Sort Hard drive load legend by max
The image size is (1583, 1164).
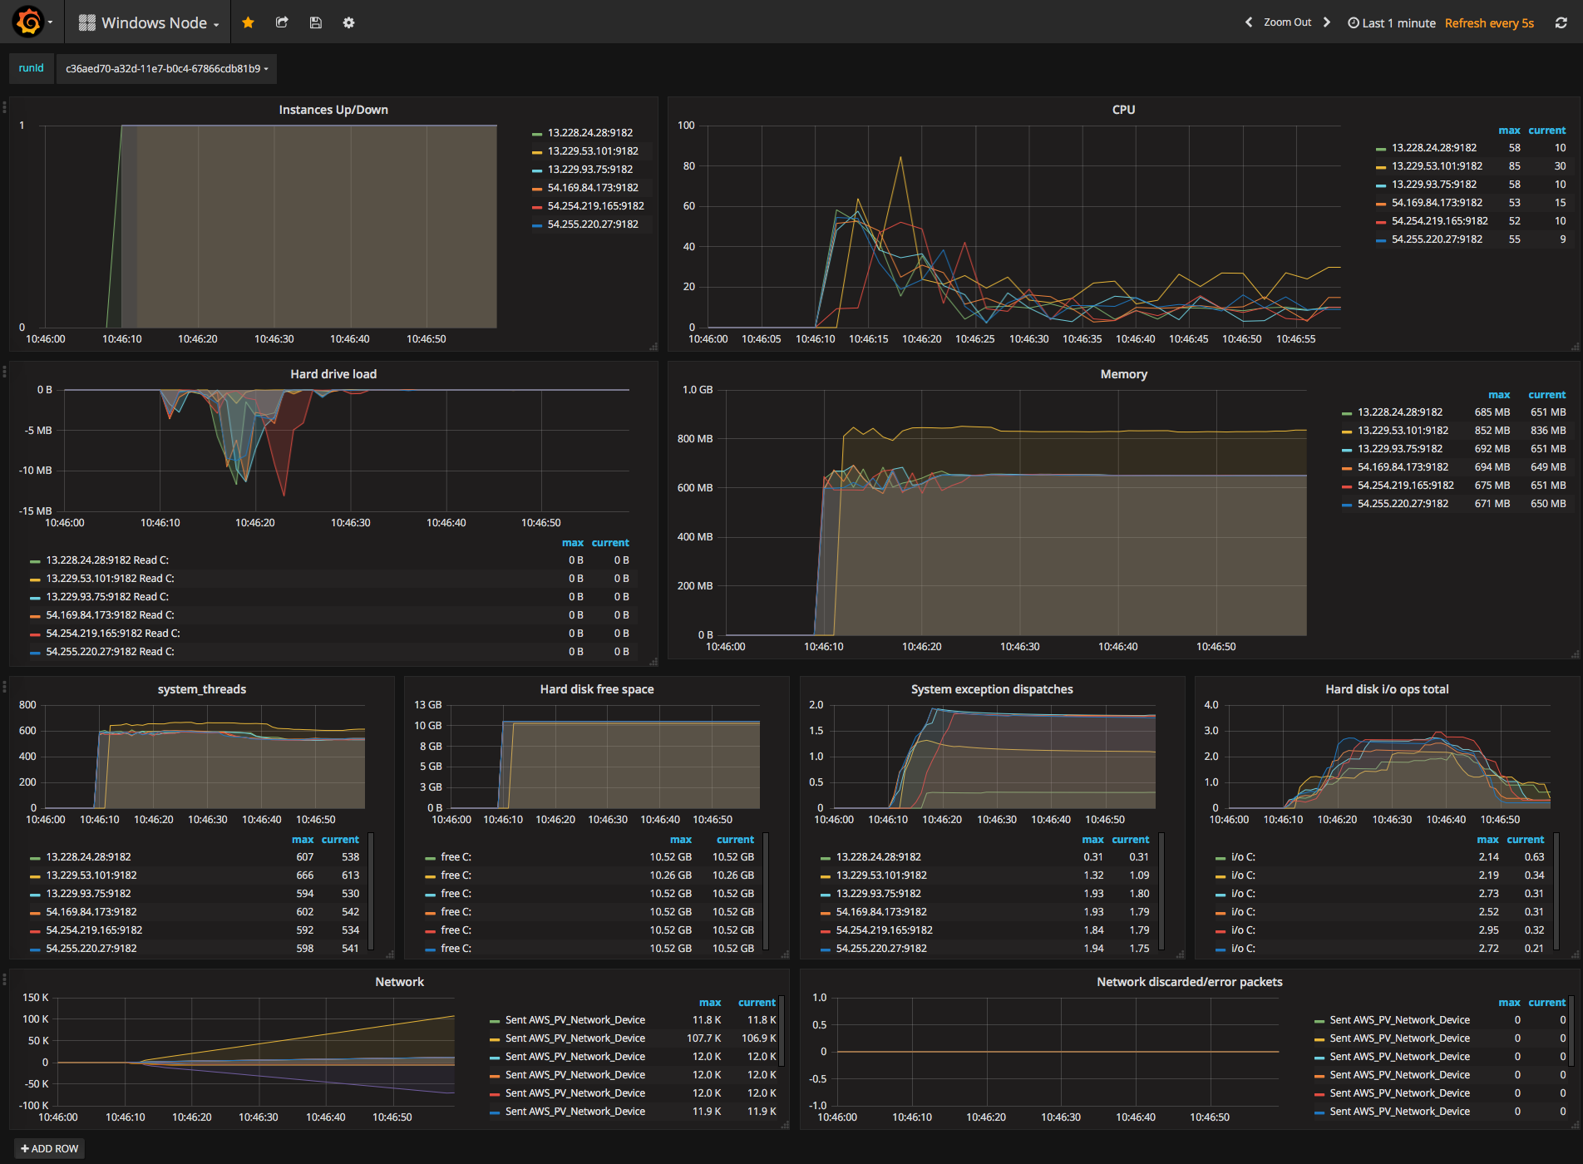pos(573,543)
